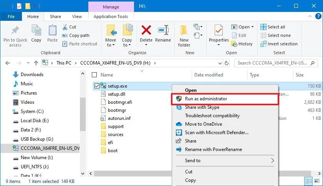Screen dimensions: 323x186
Task: Delete the selected item with red X
Action: click(x=146, y=30)
